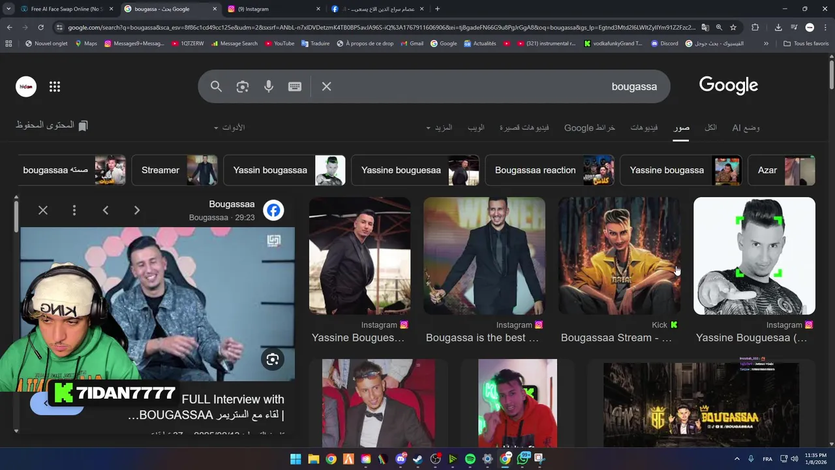This screenshot has width=835, height=470.
Task: Open the Discord bookmark
Action: pyautogui.click(x=664, y=44)
